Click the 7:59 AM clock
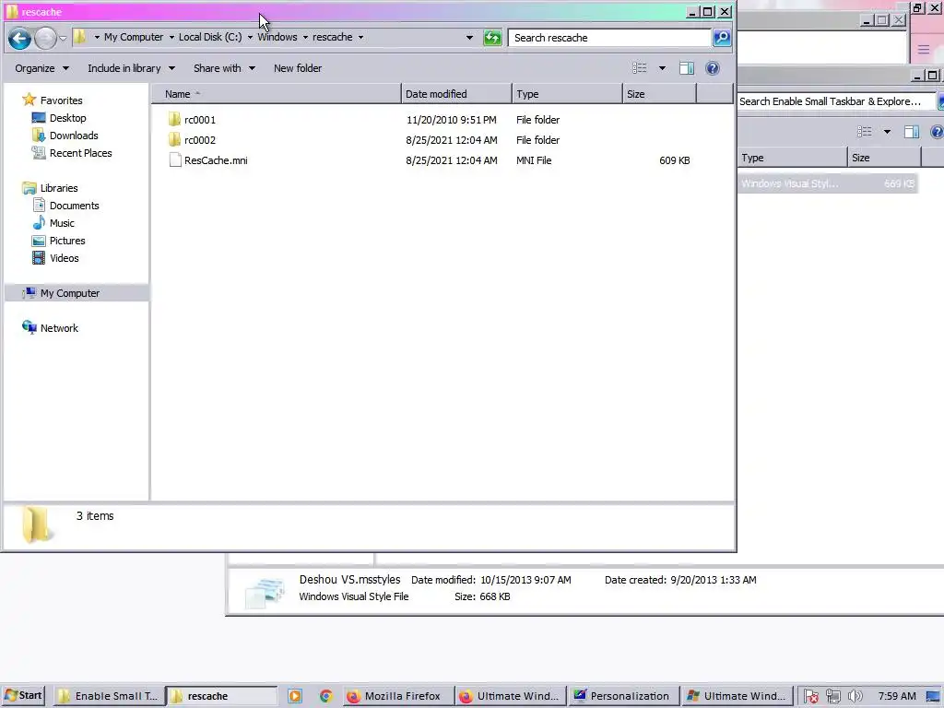 897,696
